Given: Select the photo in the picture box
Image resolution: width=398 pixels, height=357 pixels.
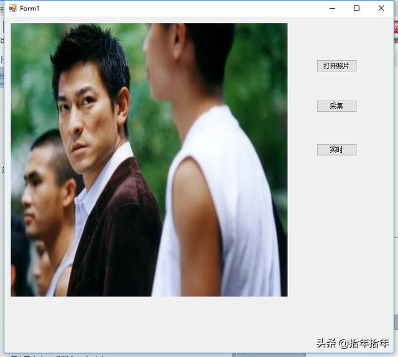Looking at the screenshot, I should pyautogui.click(x=149, y=160).
